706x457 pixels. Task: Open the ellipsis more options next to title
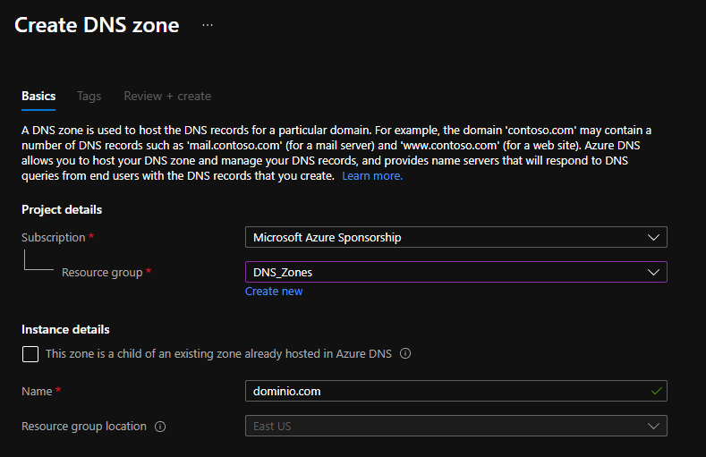click(x=208, y=25)
